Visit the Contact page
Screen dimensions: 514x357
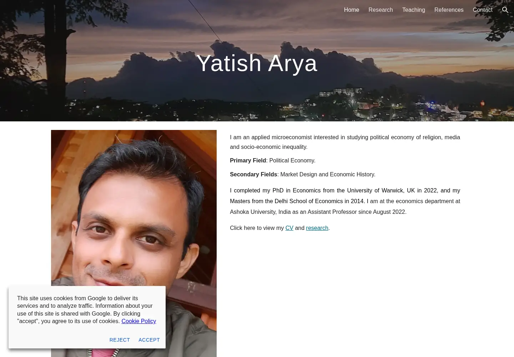pyautogui.click(x=483, y=10)
